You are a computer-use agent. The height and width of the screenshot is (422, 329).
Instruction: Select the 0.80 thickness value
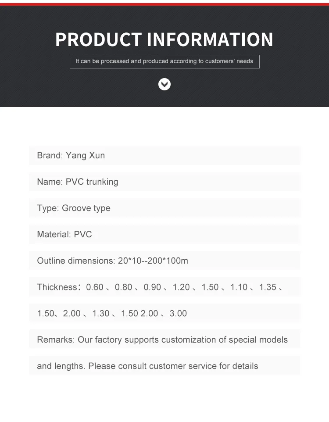click(124, 287)
